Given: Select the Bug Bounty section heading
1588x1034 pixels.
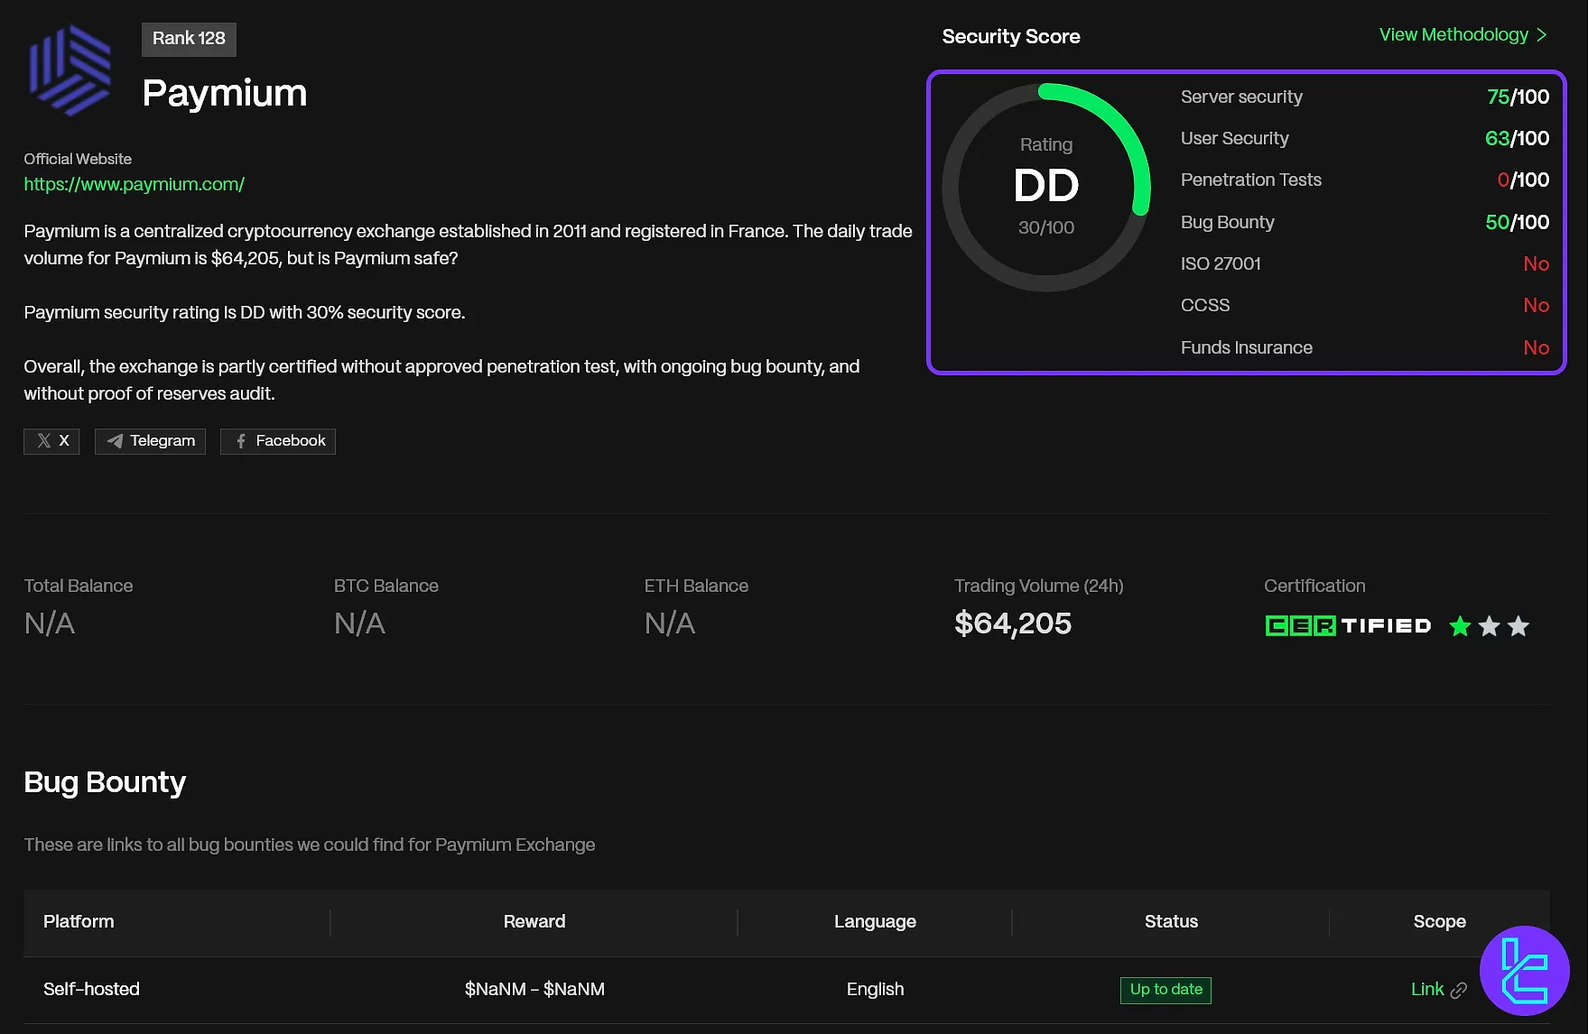Looking at the screenshot, I should [105, 782].
